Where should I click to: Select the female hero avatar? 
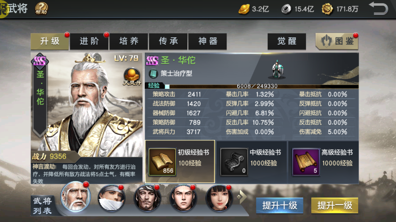click(x=219, y=198)
